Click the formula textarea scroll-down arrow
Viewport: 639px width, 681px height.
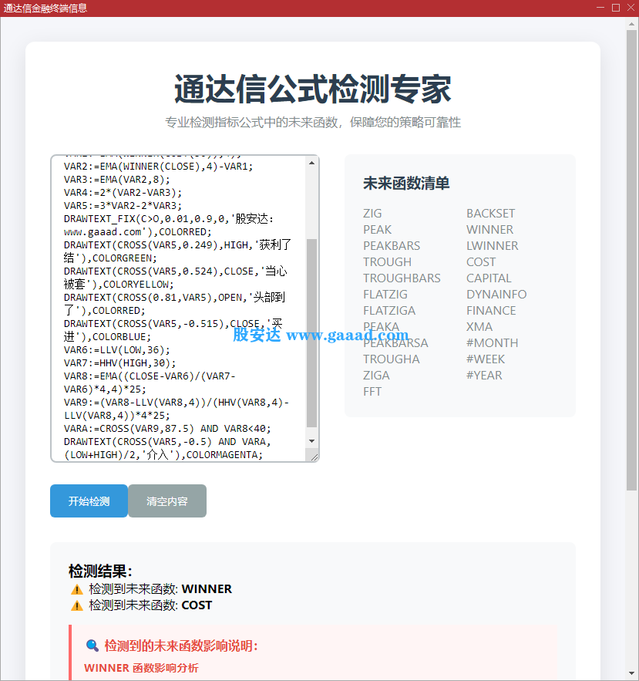point(311,441)
